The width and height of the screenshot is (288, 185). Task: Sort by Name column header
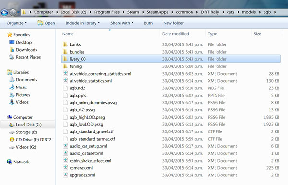(68, 34)
